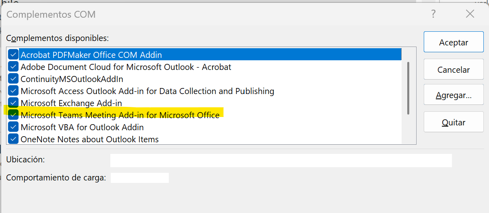
Task: Click the Ubicación value field
Action: click(281, 160)
